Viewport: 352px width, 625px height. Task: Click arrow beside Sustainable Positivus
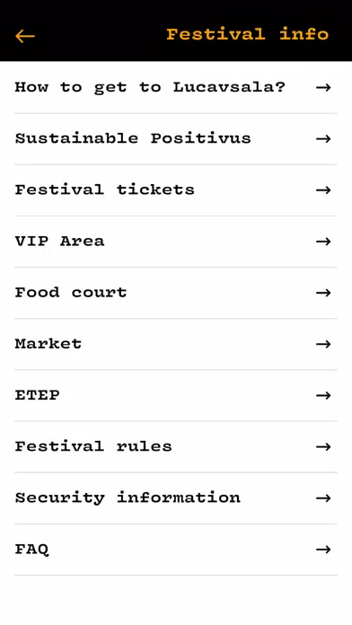coord(323,138)
